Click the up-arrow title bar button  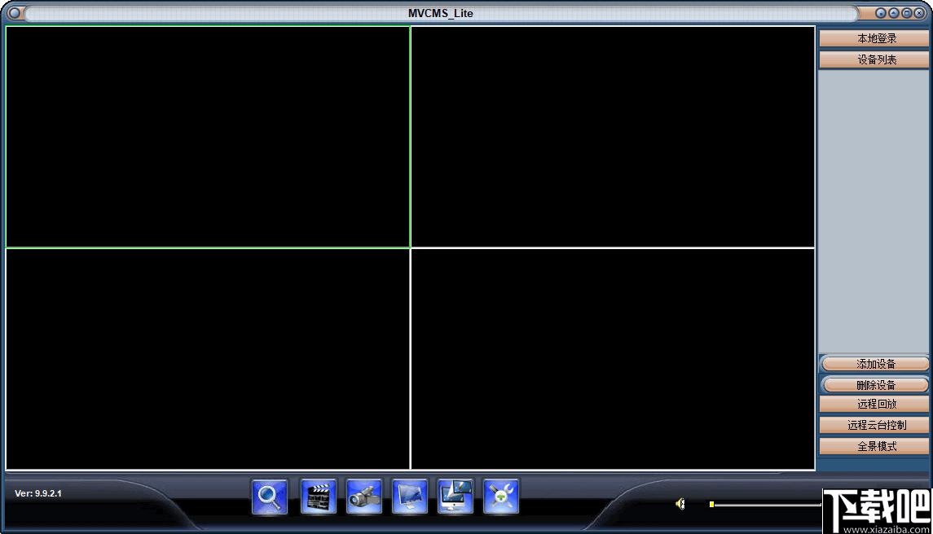tap(894, 13)
